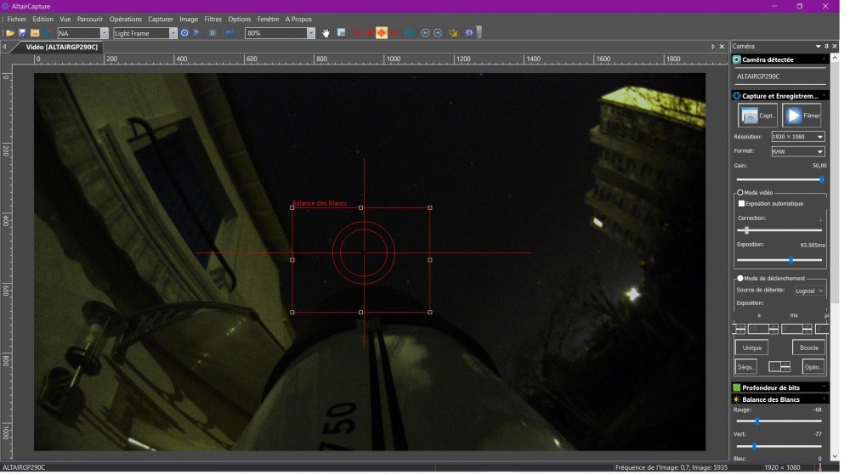Open the Capturer menu
This screenshot has height=475, width=850.
161,19
